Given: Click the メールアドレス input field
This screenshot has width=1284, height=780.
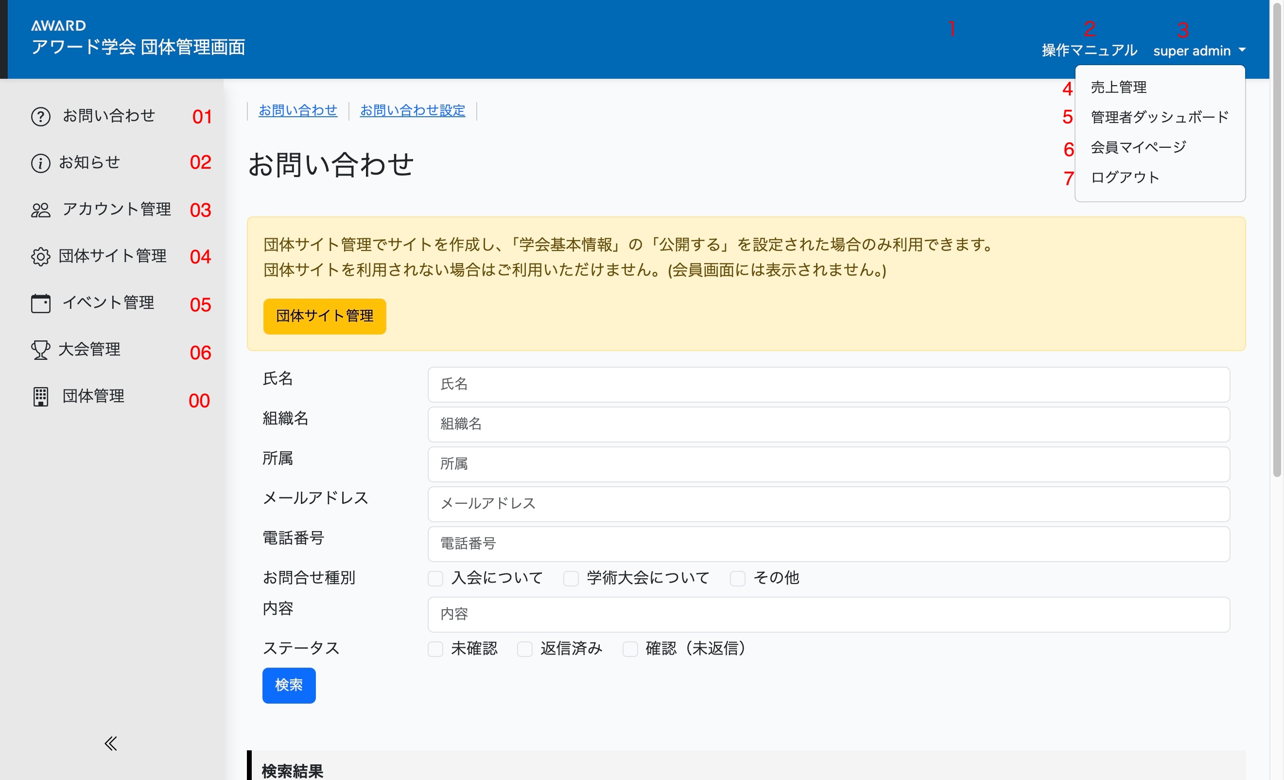Looking at the screenshot, I should 828,504.
